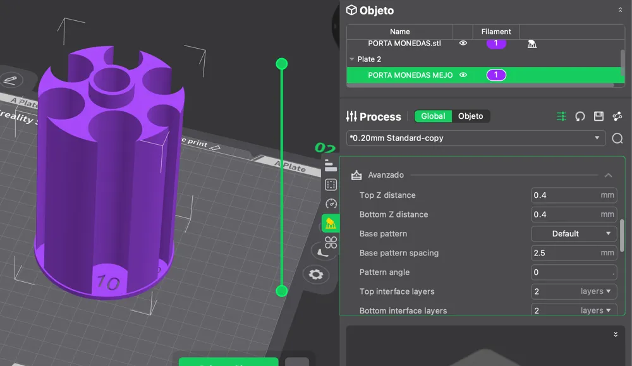Open the Base pattern Default dropdown

[574, 234]
